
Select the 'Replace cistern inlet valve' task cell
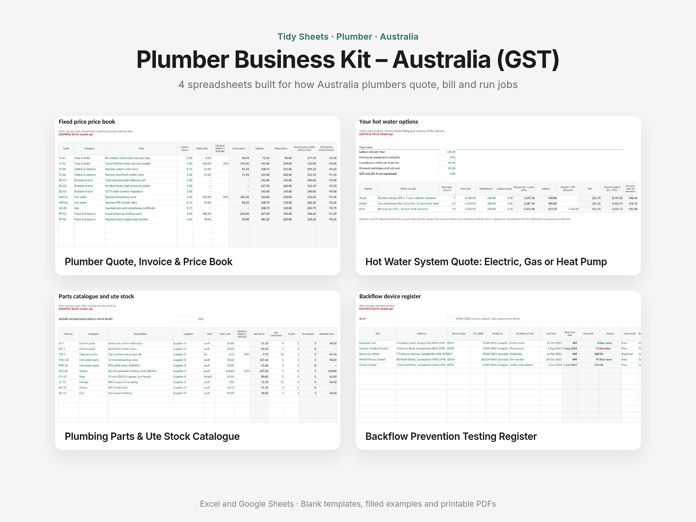click(x=141, y=169)
